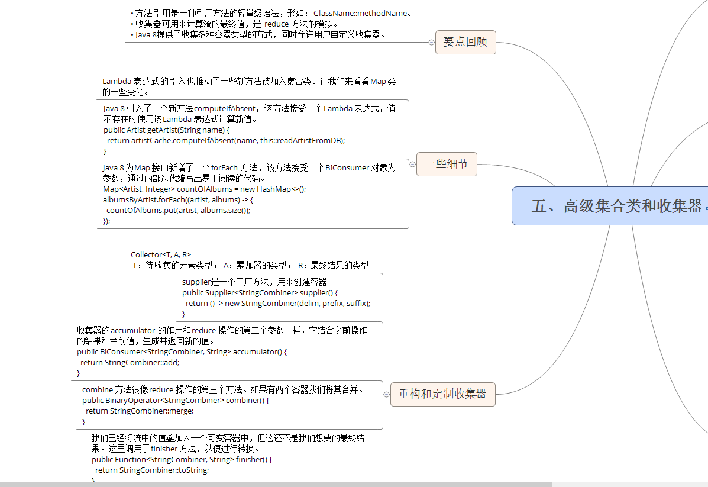The image size is (708, 487).
Task: Collapse the 一些细节 branch
Action: click(412, 165)
